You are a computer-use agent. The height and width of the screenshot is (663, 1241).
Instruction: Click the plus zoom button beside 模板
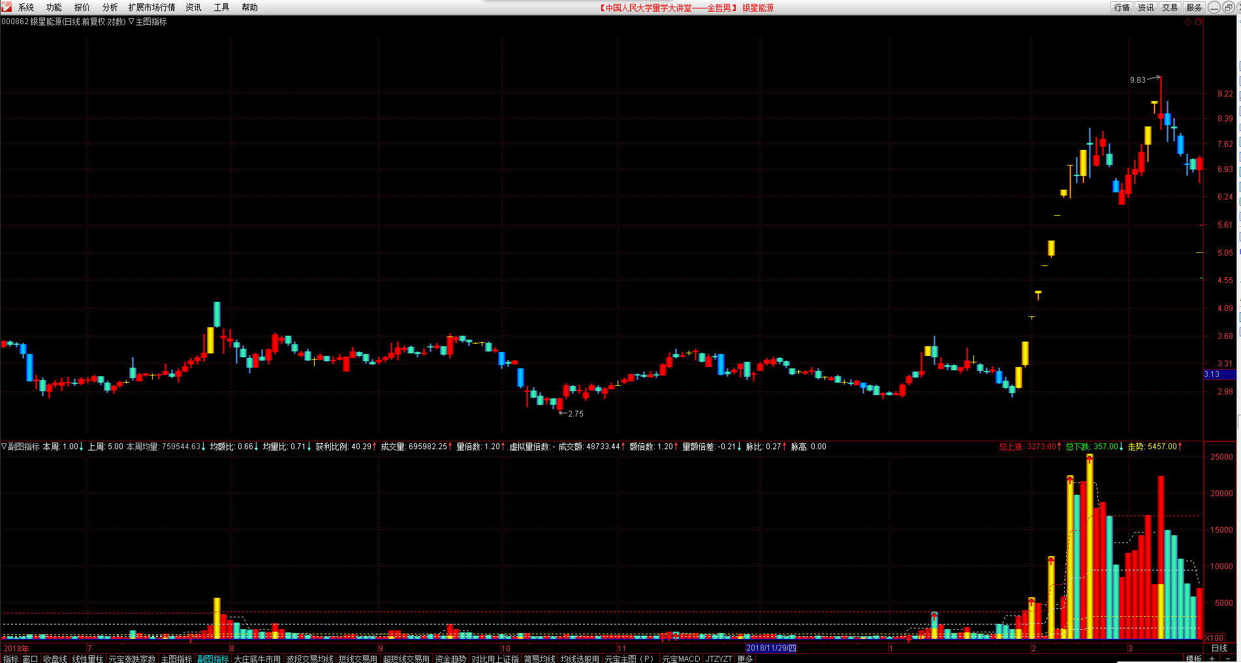tap(1212, 658)
